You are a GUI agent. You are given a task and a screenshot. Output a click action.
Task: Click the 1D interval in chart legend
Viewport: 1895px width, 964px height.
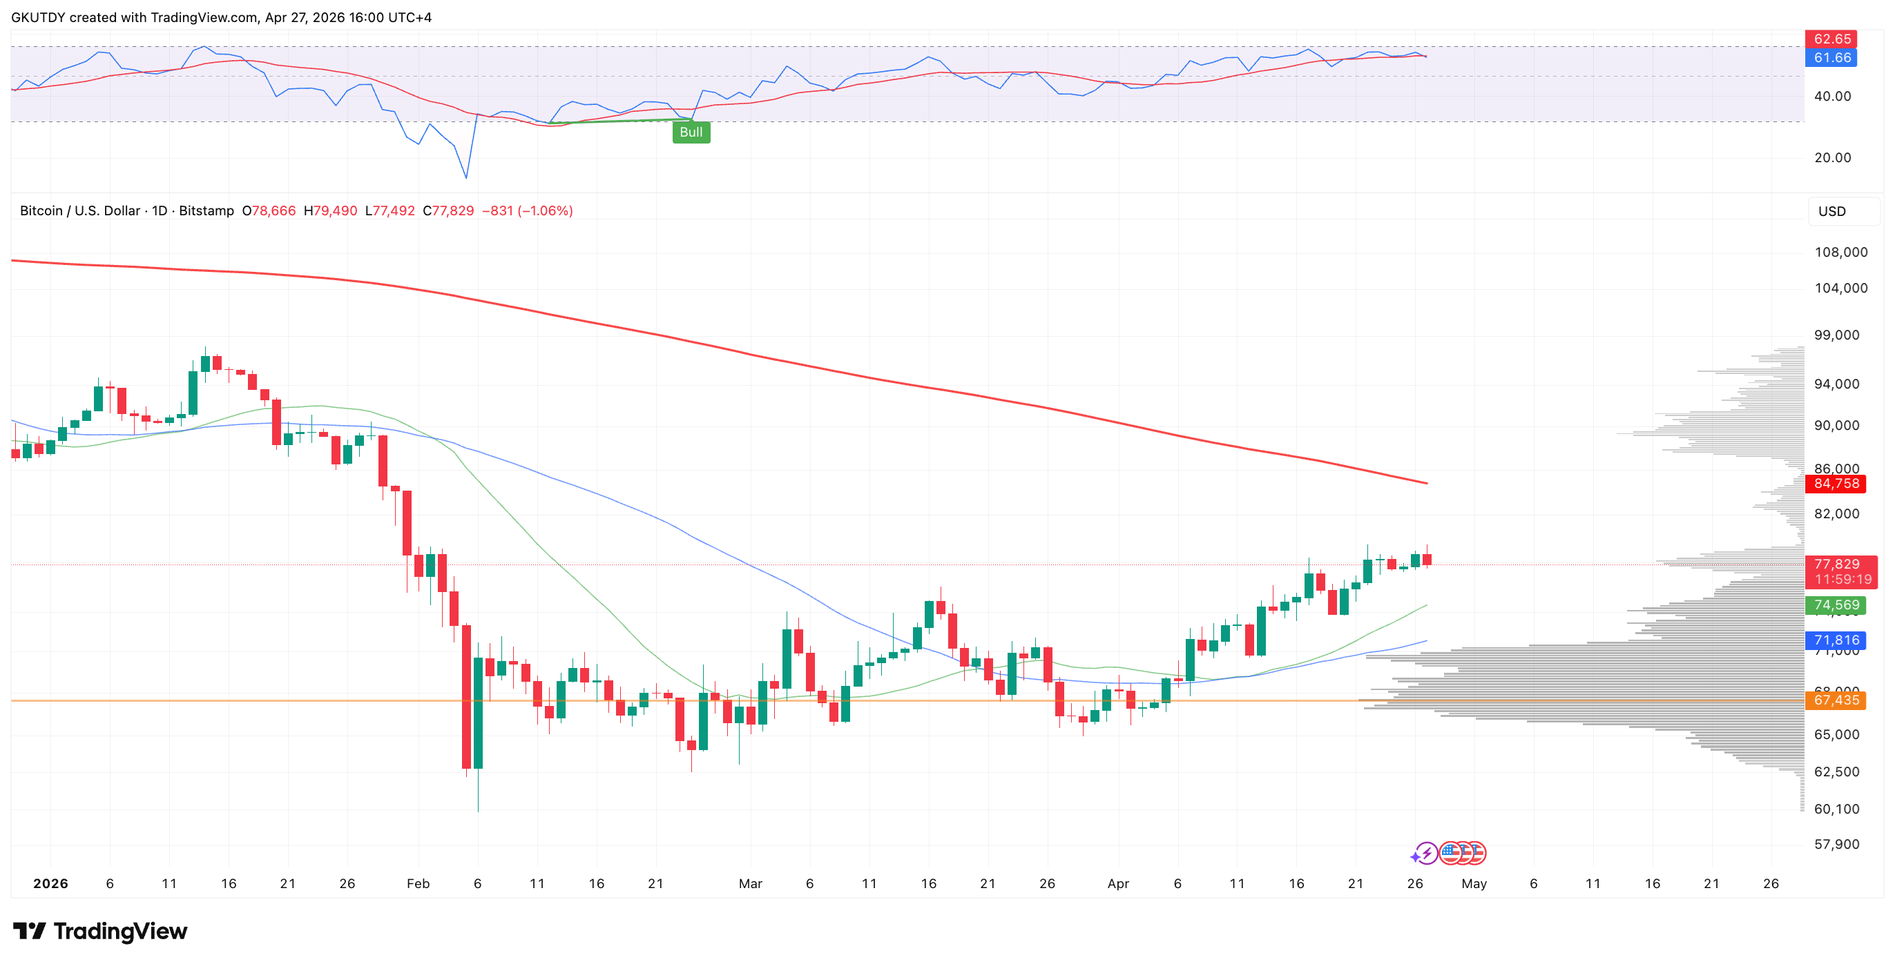point(159,211)
